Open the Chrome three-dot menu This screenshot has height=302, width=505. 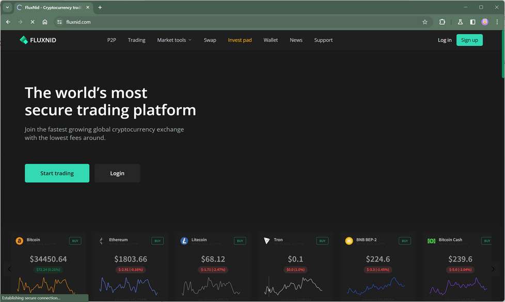tap(497, 22)
